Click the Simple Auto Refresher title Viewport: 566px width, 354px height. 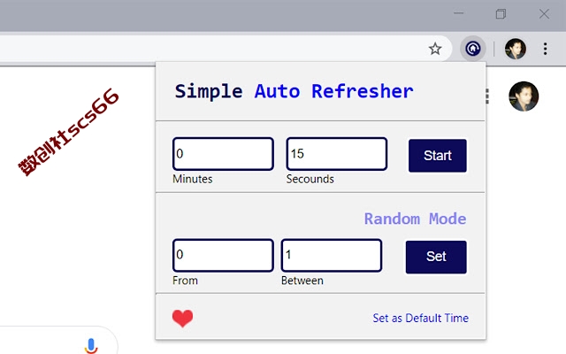click(x=294, y=91)
